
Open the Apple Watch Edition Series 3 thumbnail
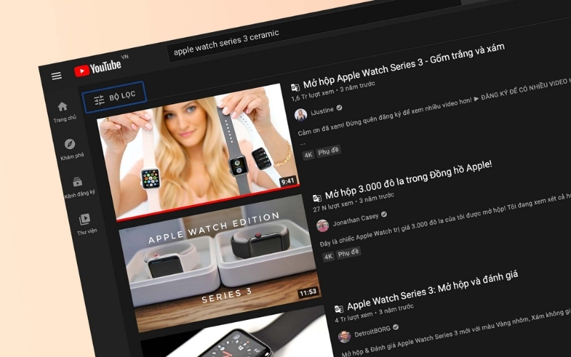point(220,263)
